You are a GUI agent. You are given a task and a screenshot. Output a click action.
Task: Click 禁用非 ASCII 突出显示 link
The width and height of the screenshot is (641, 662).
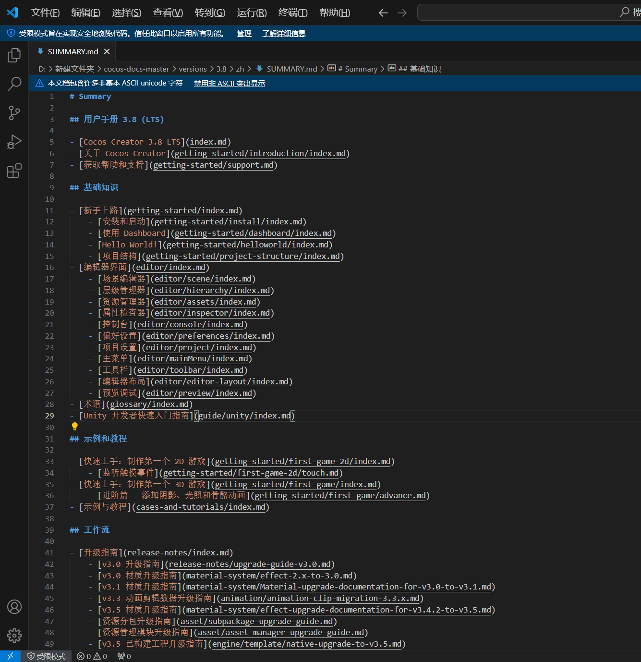(x=230, y=83)
